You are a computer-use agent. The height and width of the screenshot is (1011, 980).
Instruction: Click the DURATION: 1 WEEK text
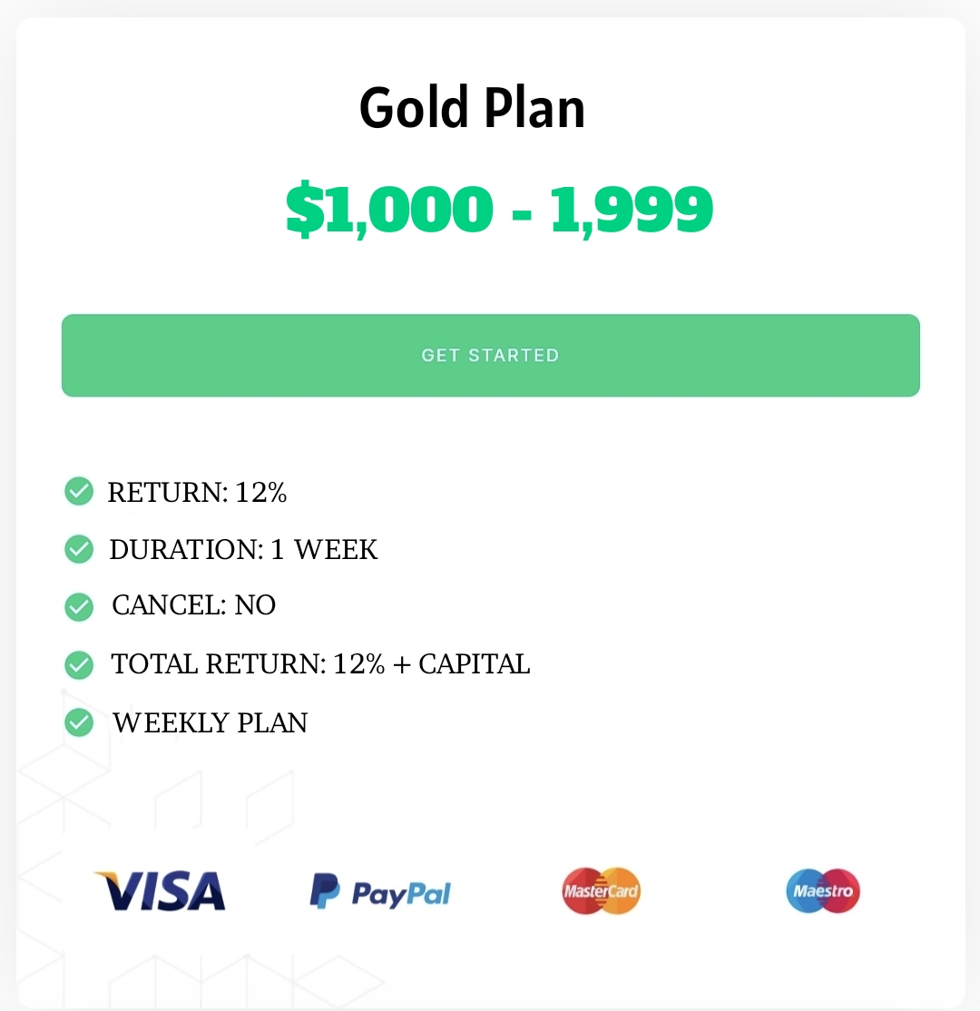tap(243, 550)
